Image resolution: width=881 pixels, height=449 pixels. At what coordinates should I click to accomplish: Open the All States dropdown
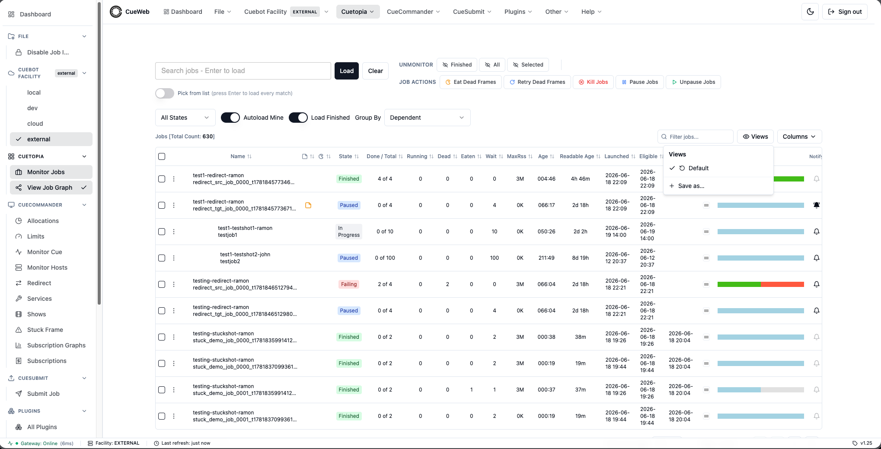click(x=185, y=118)
